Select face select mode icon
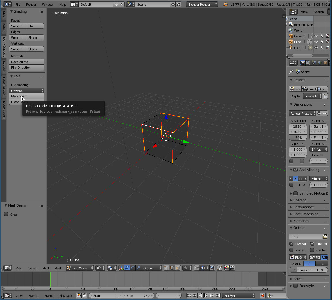Screen dimensions: 332x300 tap(178, 268)
